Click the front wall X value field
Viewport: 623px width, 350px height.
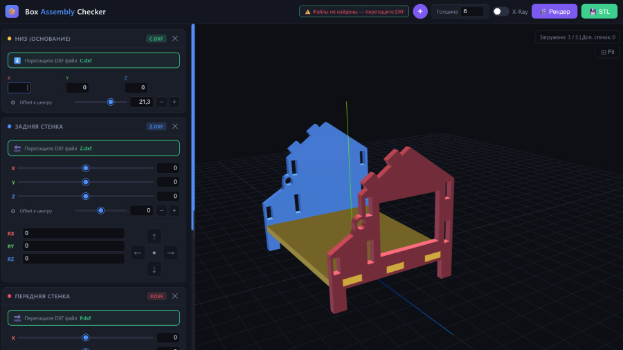click(168, 338)
